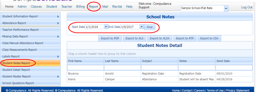Expand the Labels Report chevron

click(x=58, y=56)
